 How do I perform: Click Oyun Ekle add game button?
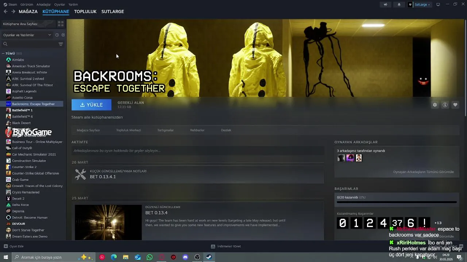(14, 246)
